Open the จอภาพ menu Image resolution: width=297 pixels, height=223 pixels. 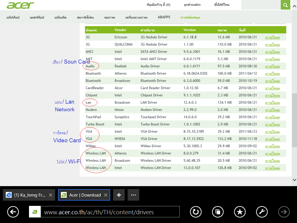coord(109,17)
